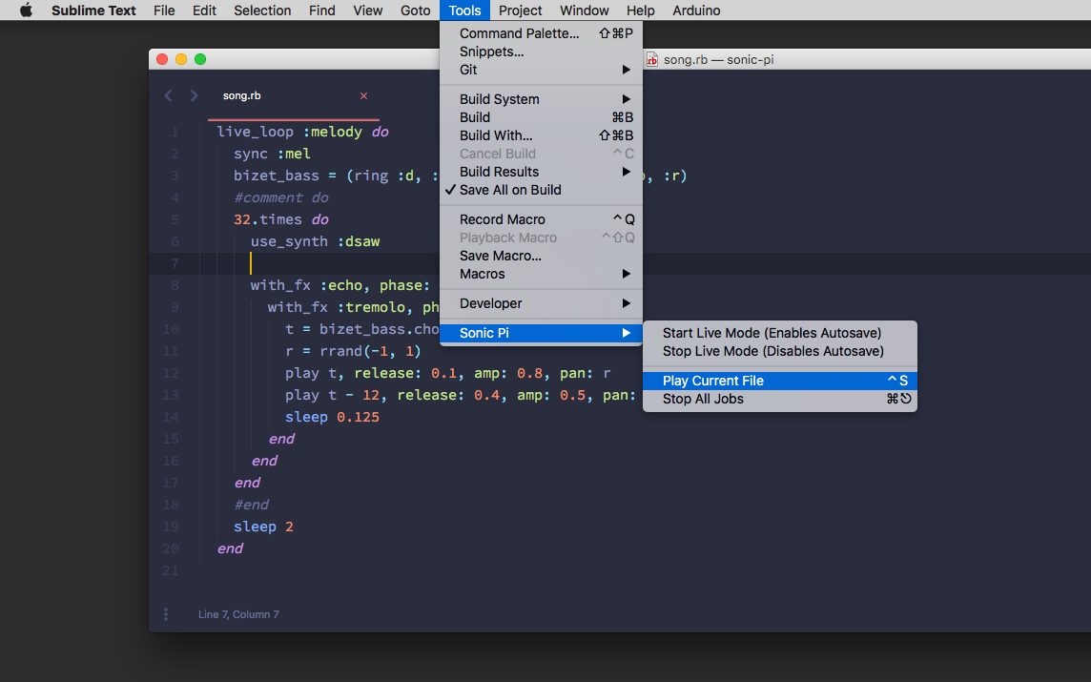
Task: Click the 'sleep 2' line
Action: tap(264, 527)
